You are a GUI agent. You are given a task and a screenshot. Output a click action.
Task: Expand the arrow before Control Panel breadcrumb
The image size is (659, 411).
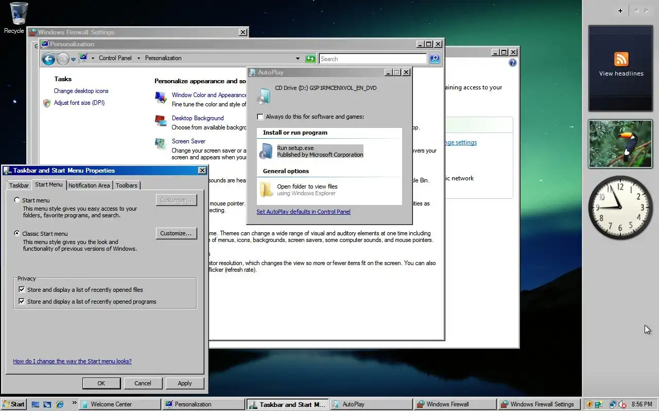[x=93, y=58]
